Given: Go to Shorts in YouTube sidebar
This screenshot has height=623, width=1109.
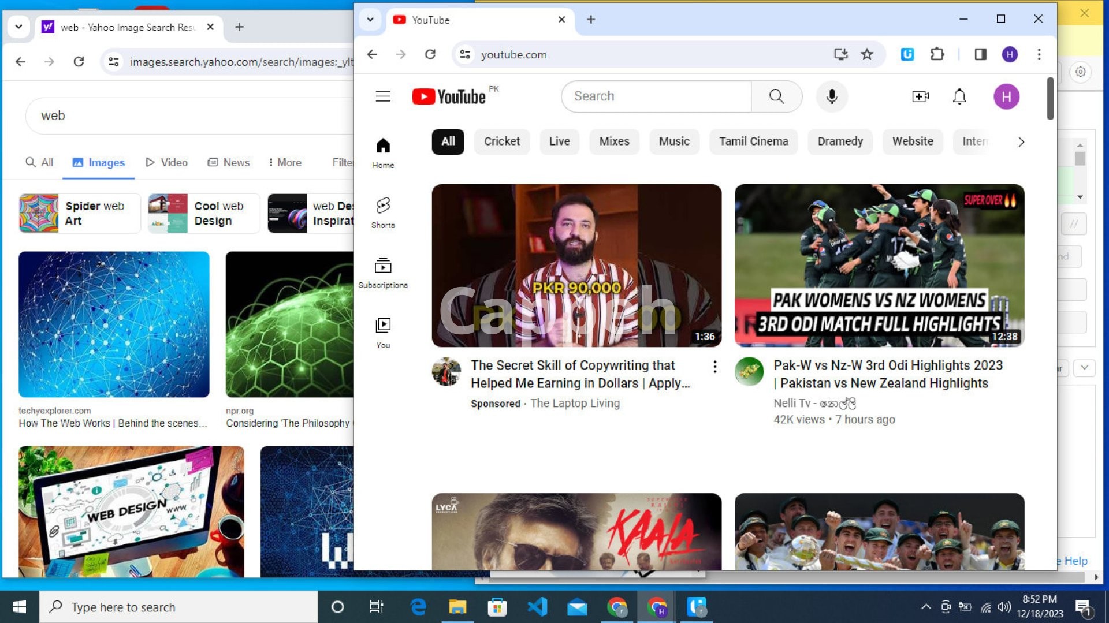Looking at the screenshot, I should coord(383,212).
